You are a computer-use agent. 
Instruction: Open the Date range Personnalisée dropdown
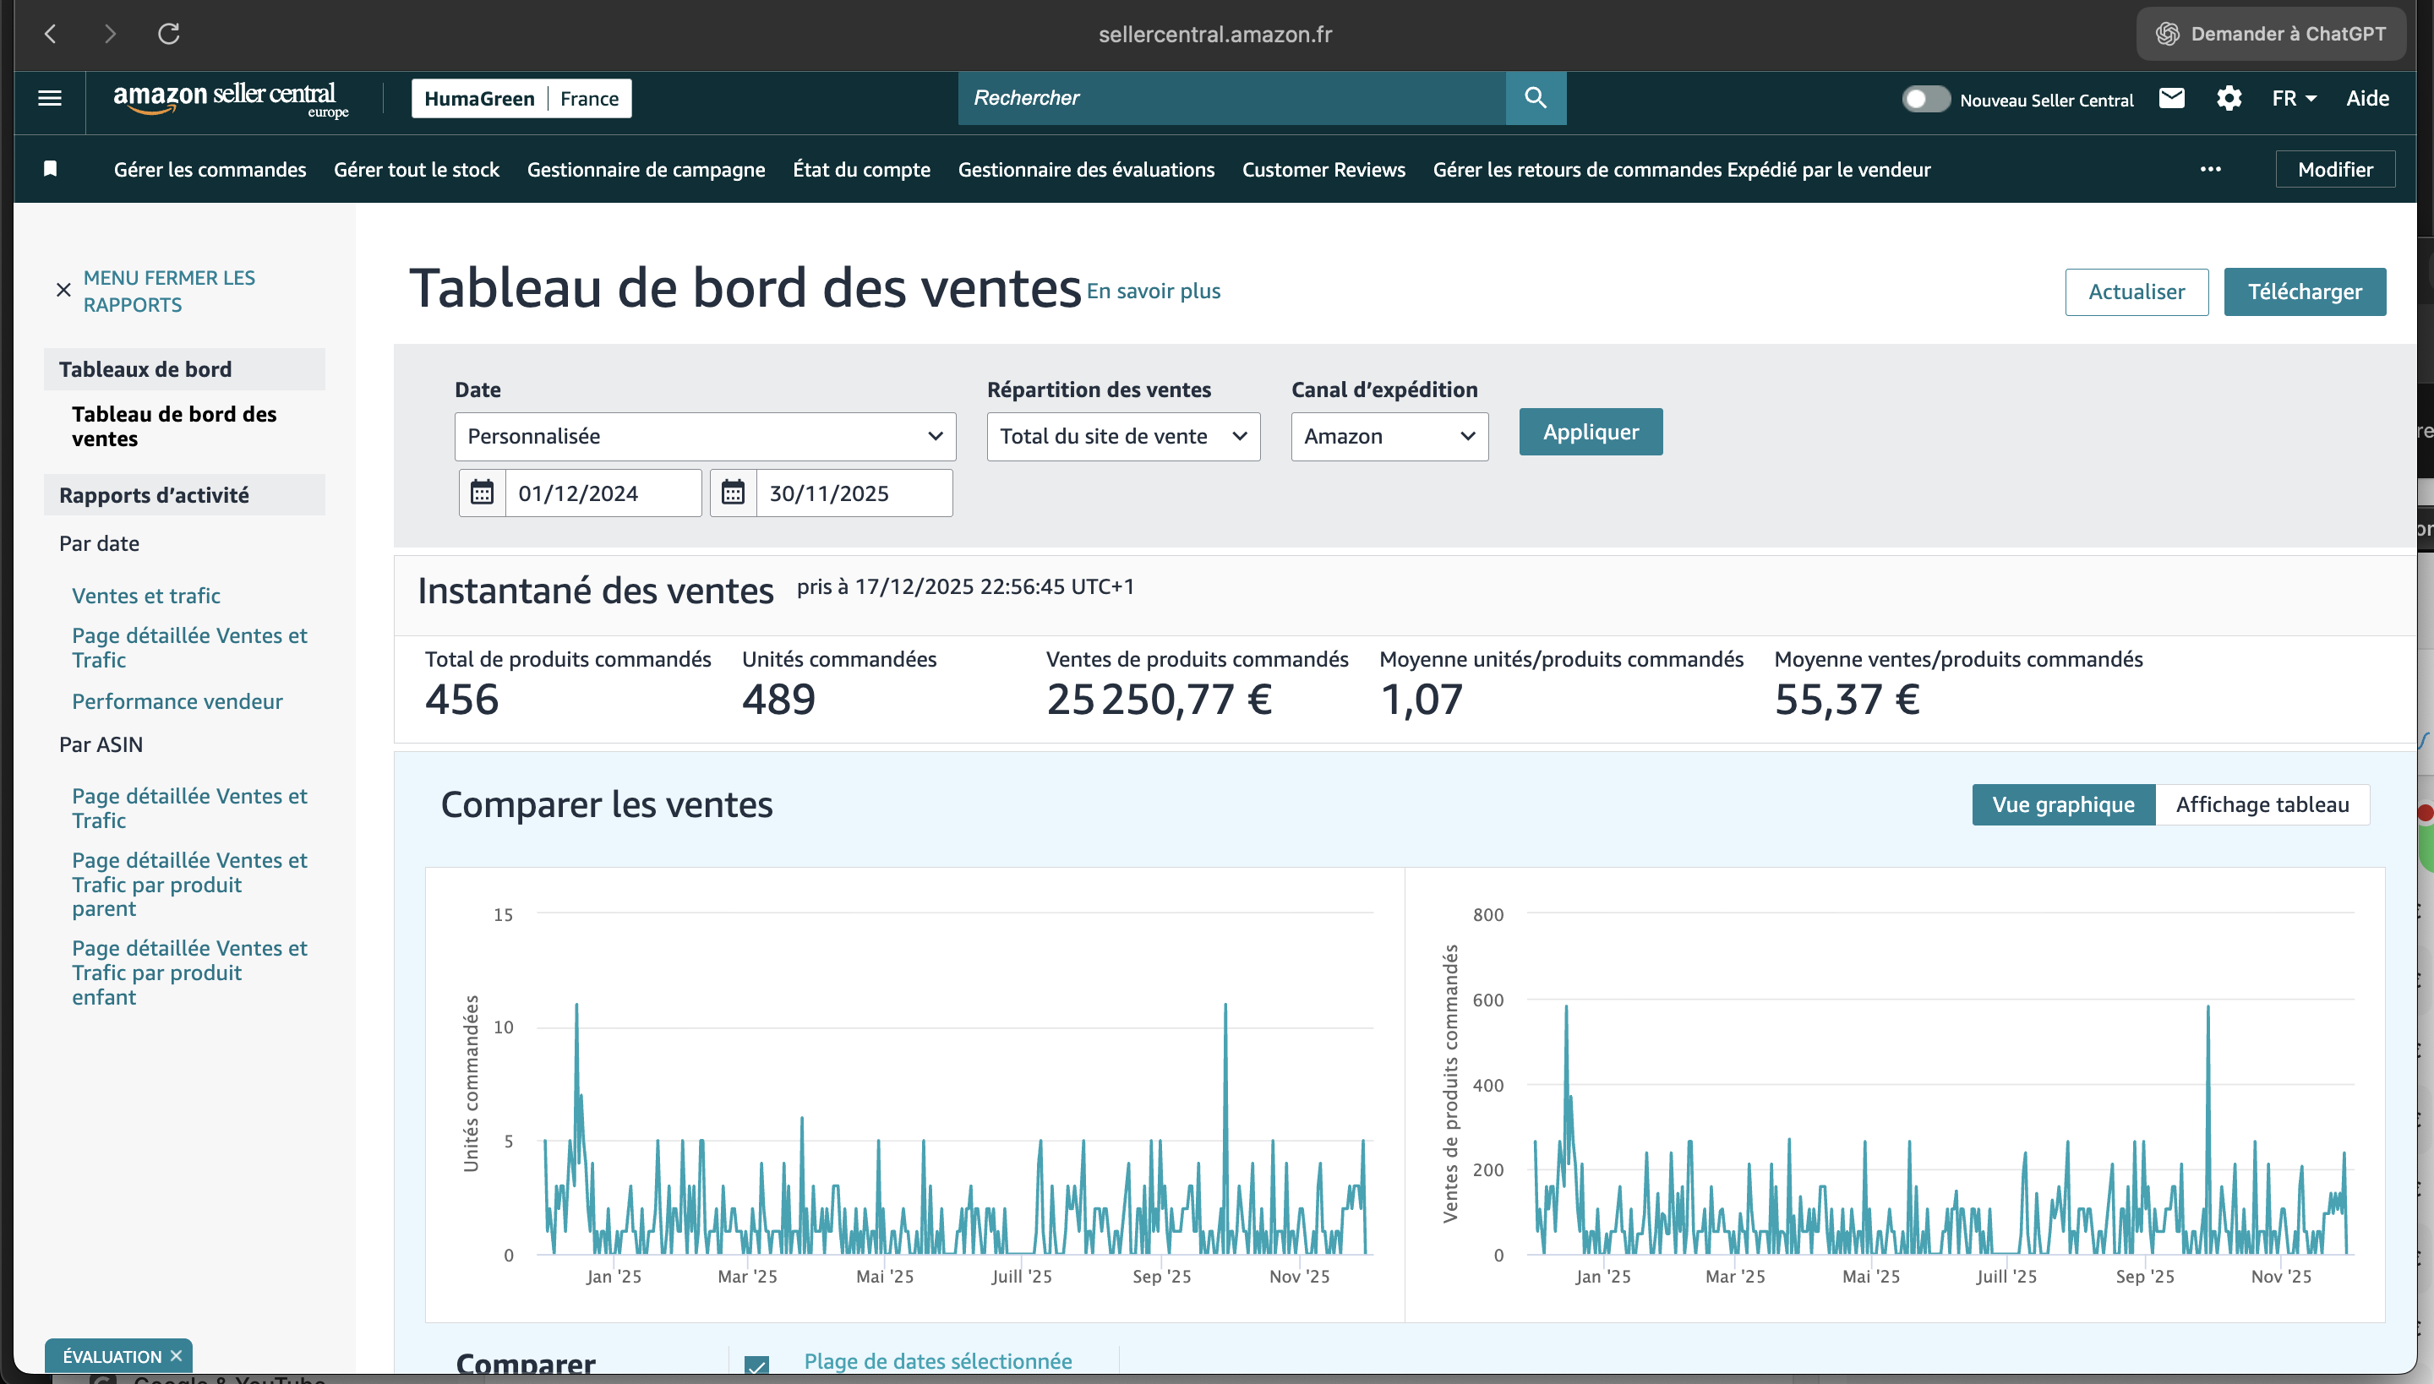click(x=705, y=436)
